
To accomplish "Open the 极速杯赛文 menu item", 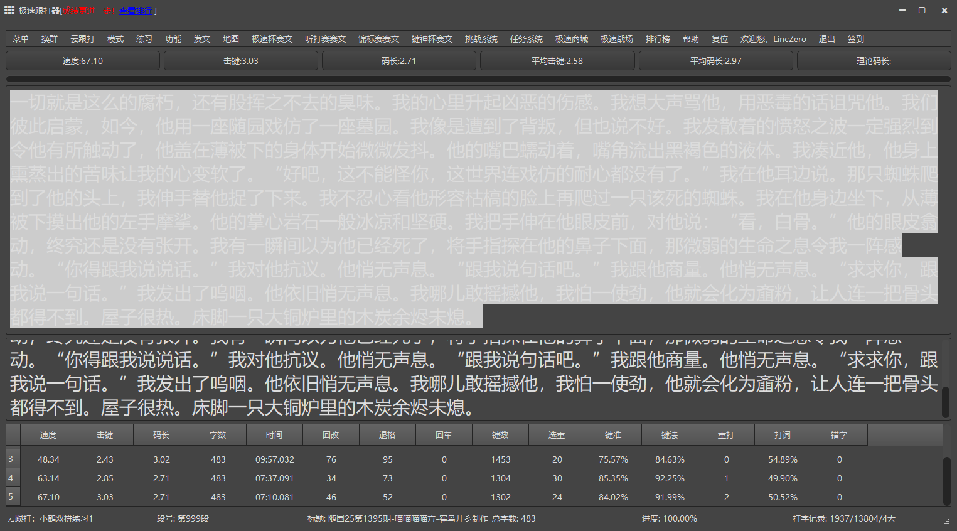I will coord(272,39).
